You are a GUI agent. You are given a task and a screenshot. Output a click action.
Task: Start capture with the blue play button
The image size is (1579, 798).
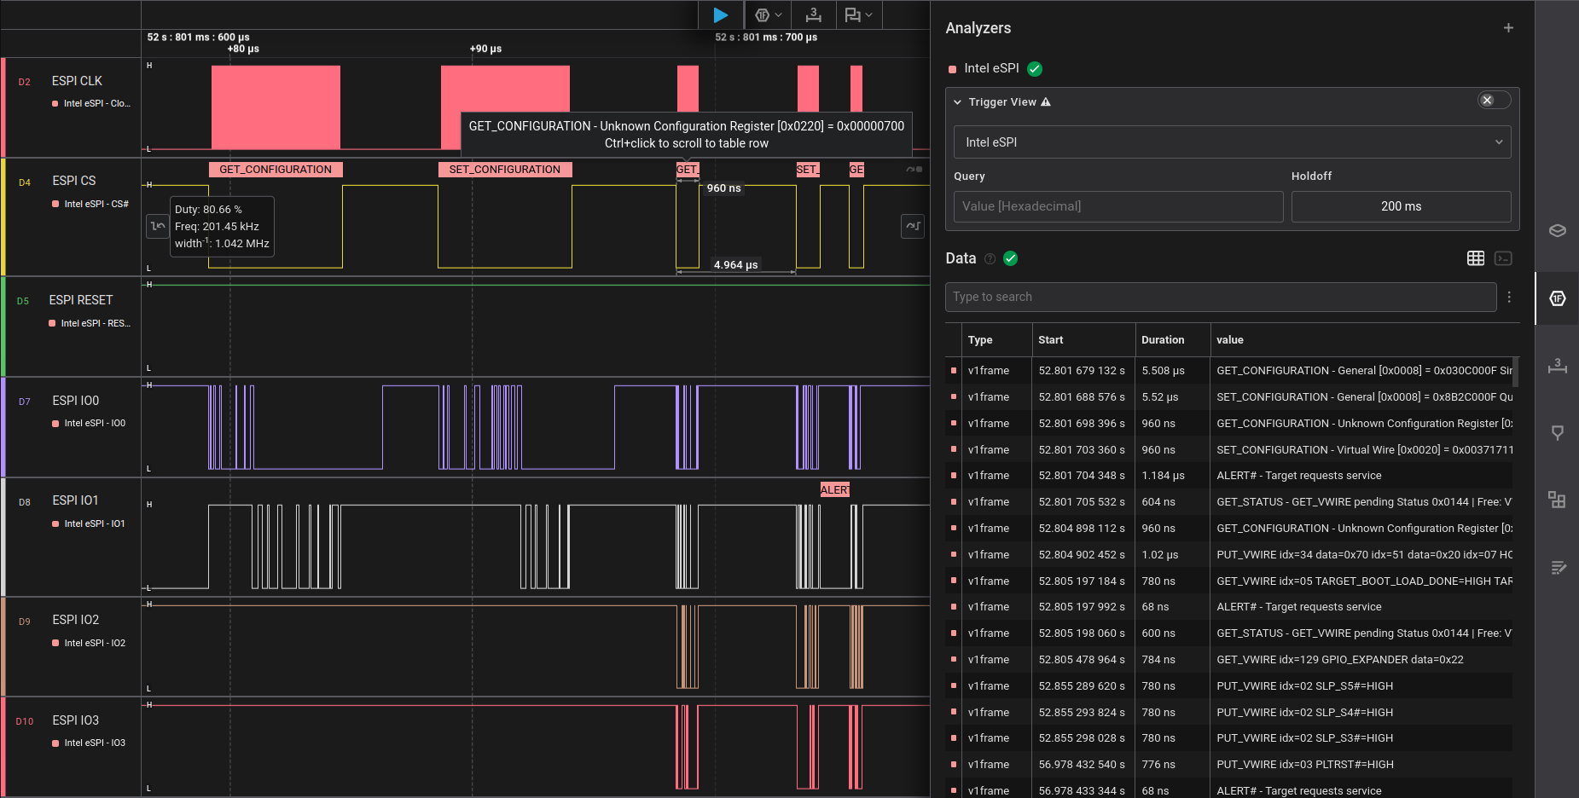click(721, 15)
